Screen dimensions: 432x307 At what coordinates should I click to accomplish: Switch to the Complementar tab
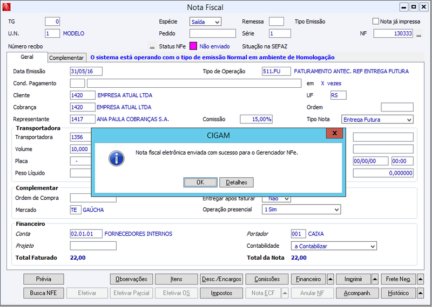coord(66,58)
